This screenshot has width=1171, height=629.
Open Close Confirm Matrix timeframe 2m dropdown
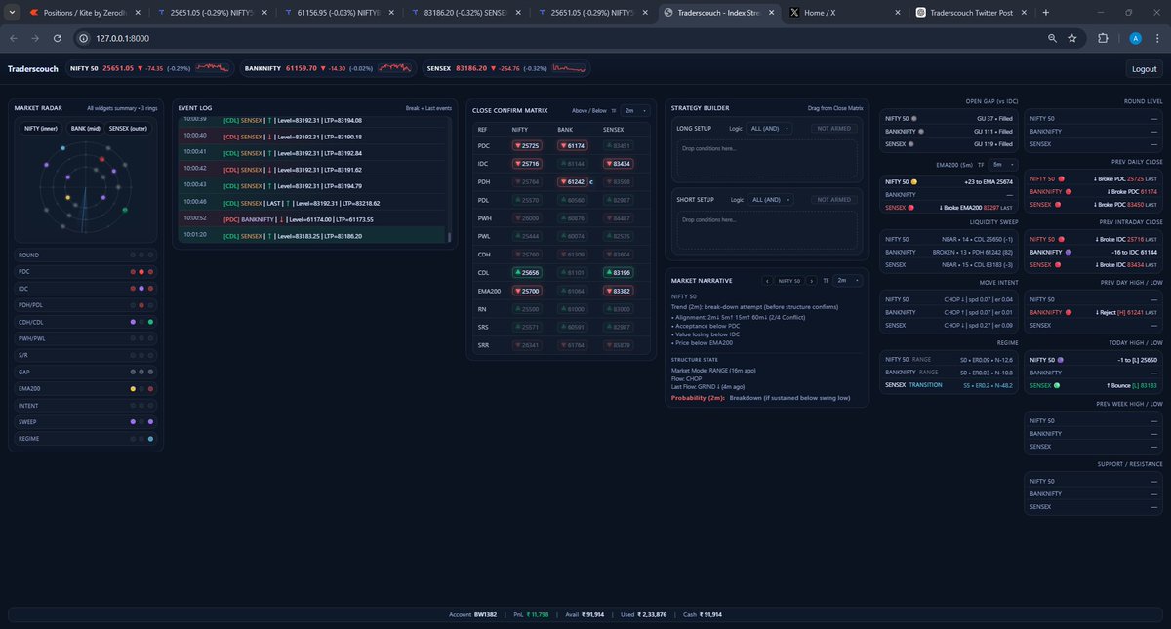(635, 111)
